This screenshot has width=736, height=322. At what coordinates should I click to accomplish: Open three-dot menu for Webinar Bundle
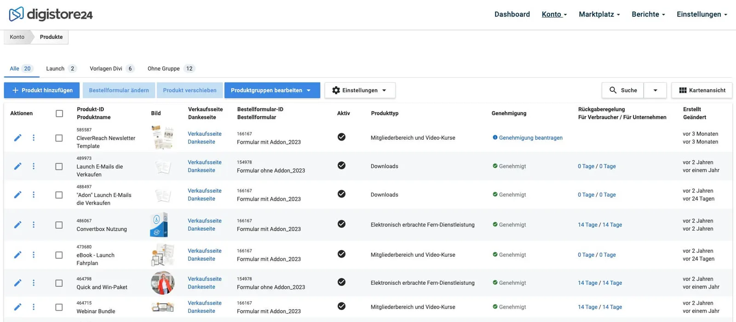34,307
